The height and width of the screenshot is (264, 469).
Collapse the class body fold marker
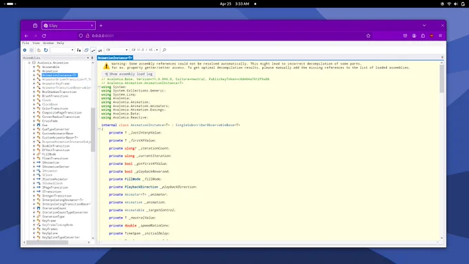(99, 129)
